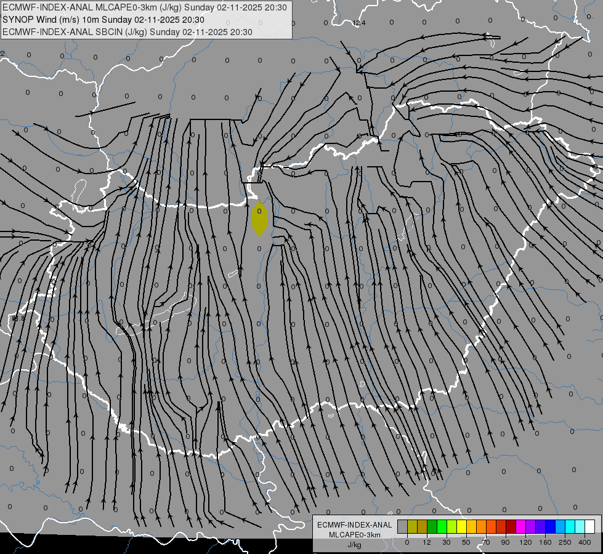
Task: Select the dark green swatch starting at 12
Action: click(x=432, y=526)
